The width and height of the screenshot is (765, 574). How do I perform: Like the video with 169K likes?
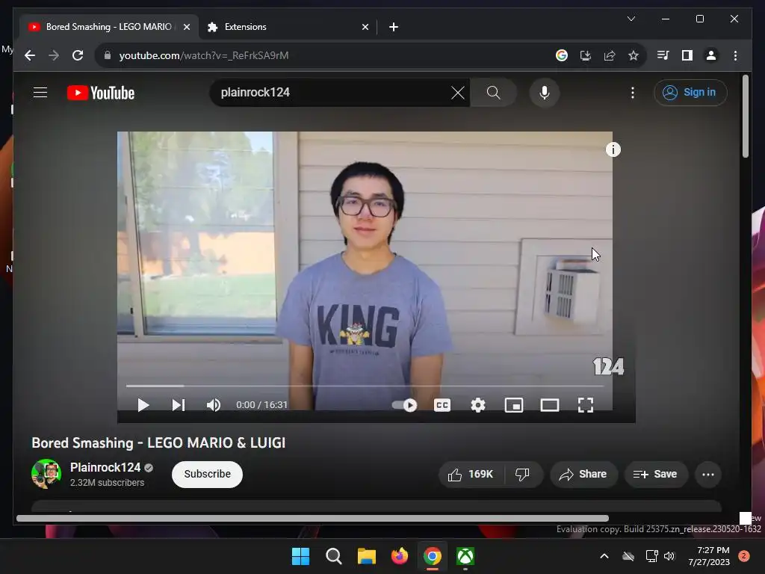pos(471,475)
